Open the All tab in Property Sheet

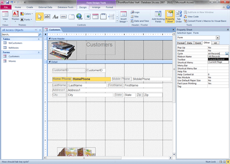pos(215,43)
